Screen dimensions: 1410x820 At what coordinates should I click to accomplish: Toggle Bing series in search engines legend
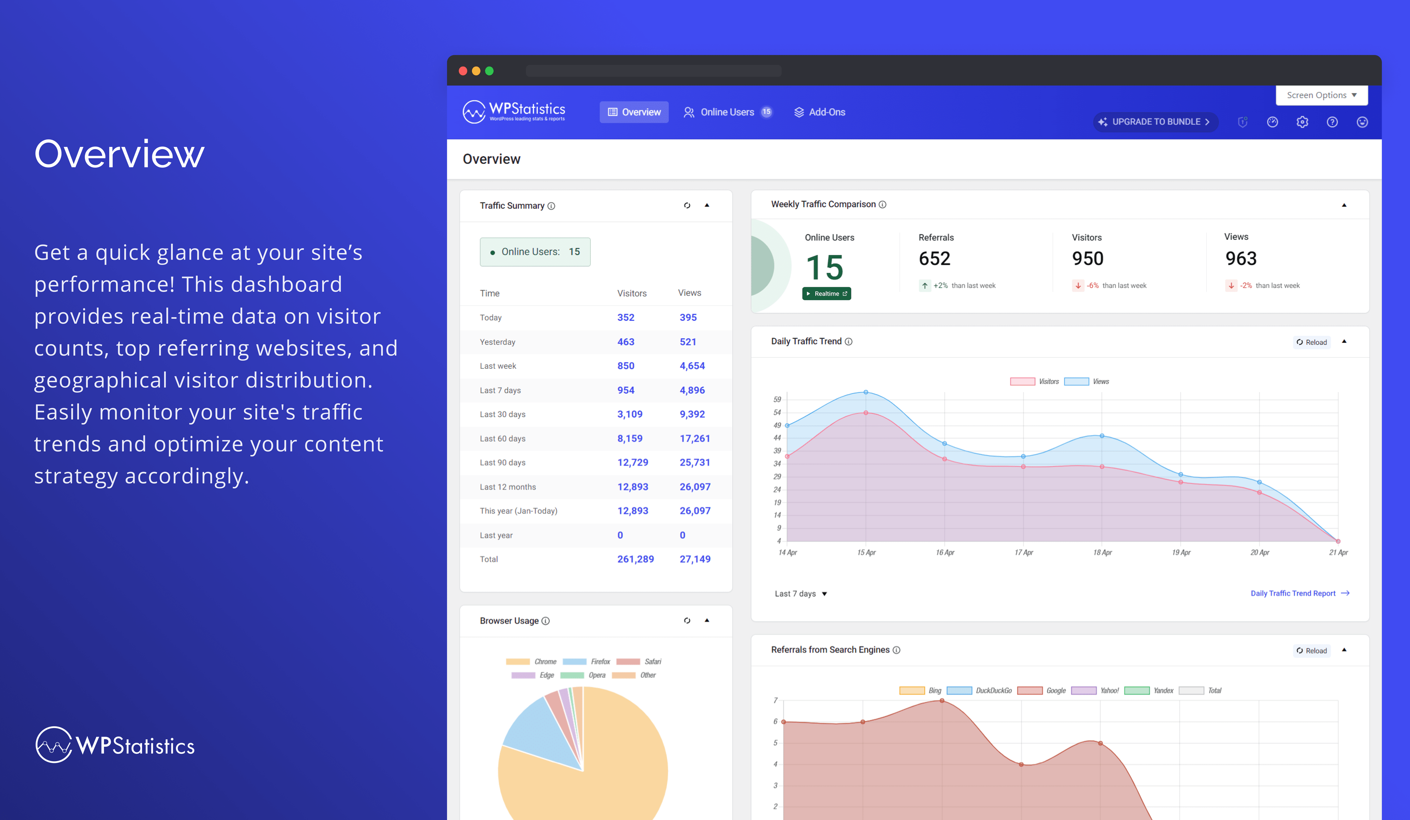click(920, 691)
